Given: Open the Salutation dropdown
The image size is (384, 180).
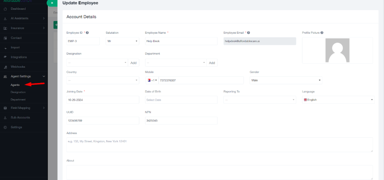Looking at the screenshot, I should [x=122, y=41].
